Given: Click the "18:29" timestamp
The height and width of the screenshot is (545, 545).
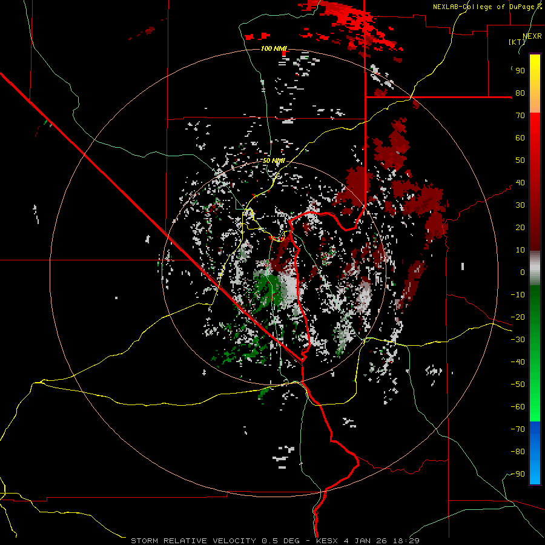Looking at the screenshot, I should click(x=406, y=541).
